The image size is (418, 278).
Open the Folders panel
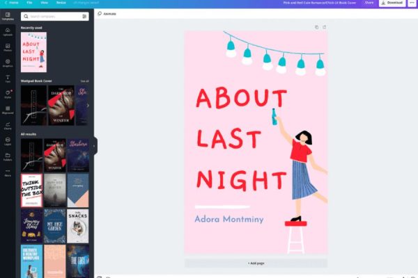(x=8, y=156)
